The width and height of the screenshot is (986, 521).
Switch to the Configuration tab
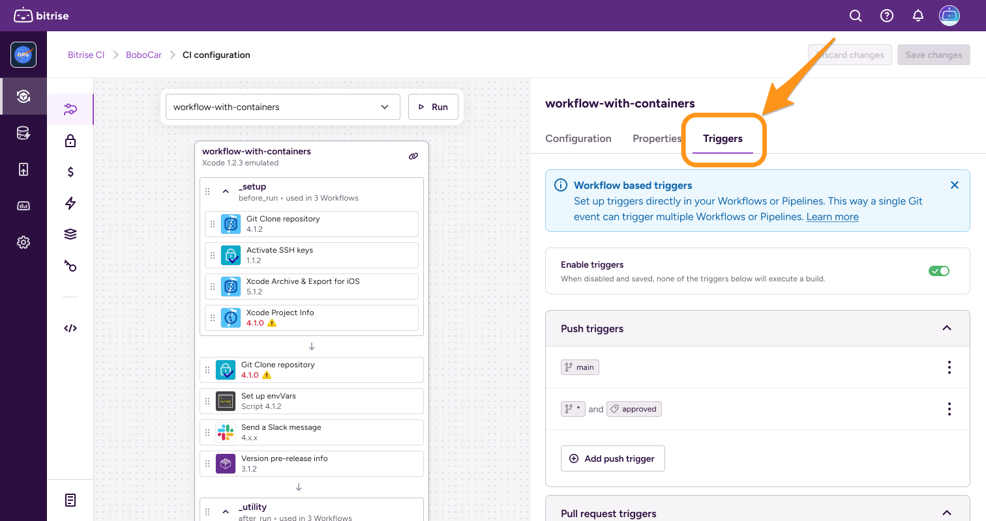(578, 138)
